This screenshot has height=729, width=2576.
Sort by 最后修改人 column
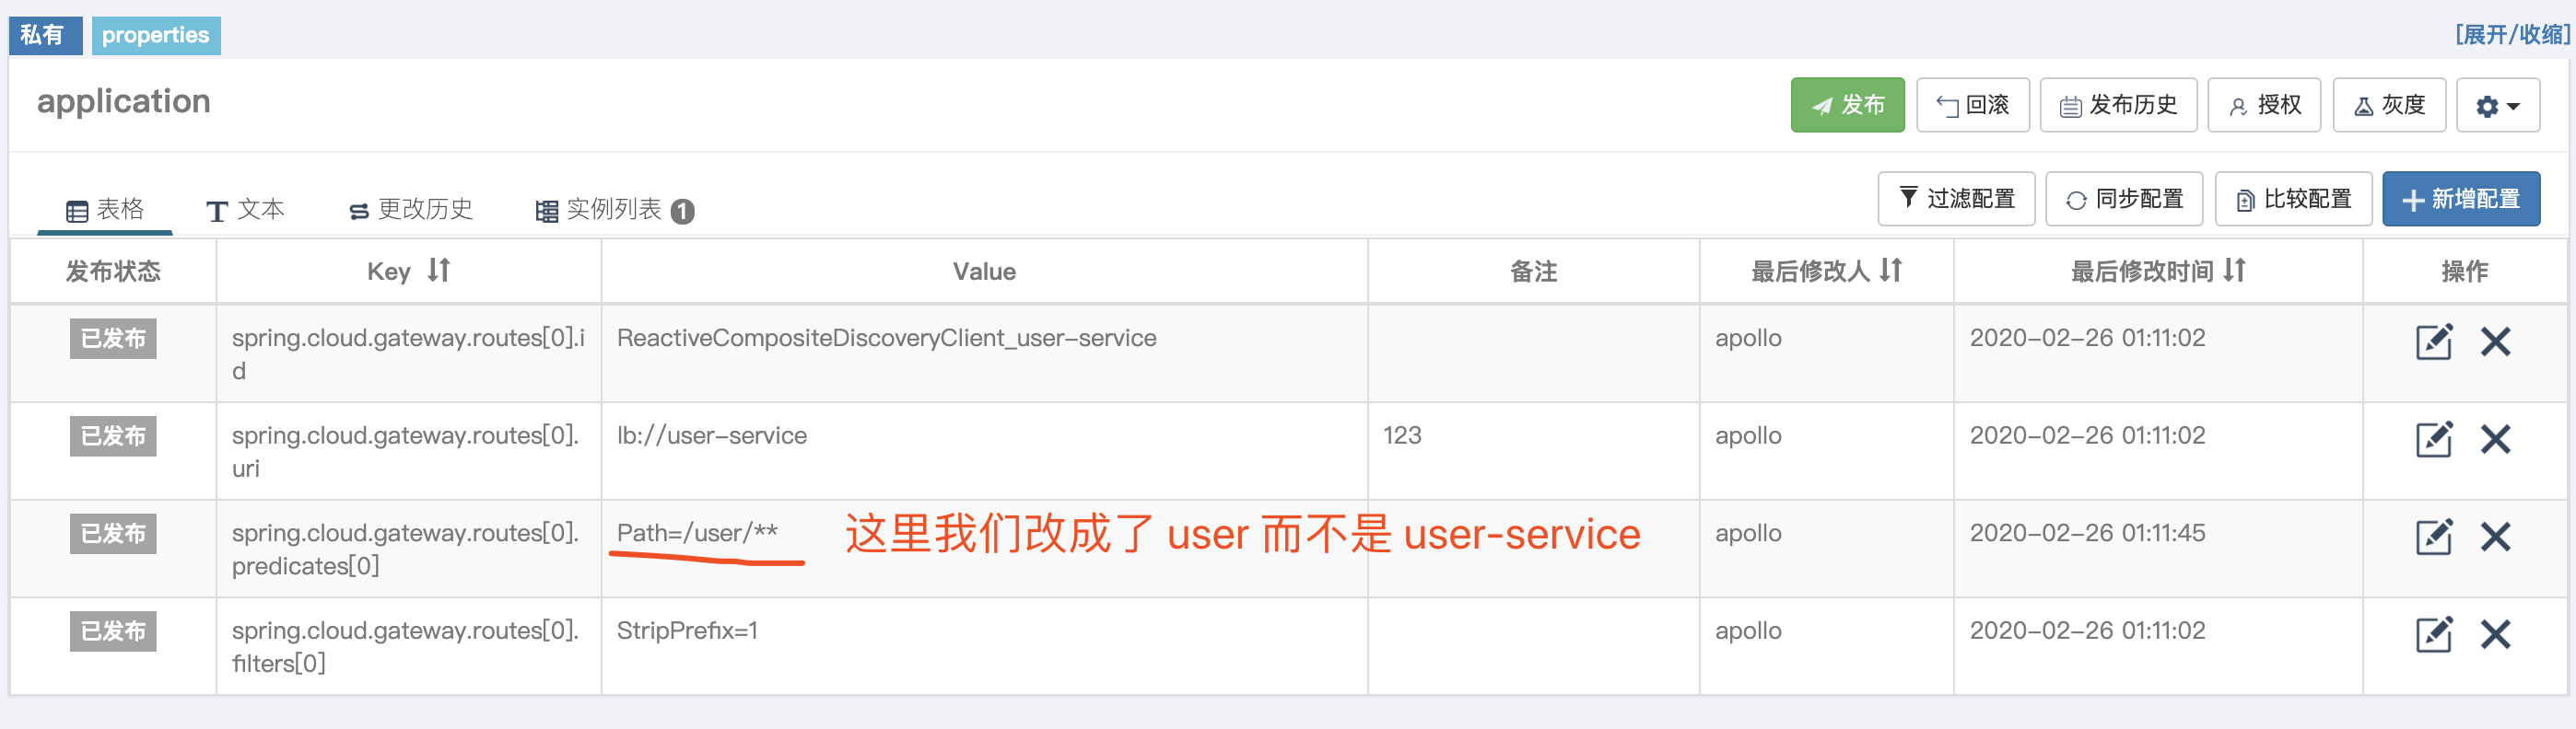point(1826,271)
